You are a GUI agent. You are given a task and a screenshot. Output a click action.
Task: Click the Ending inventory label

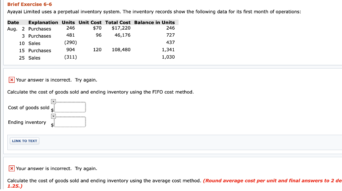click(27, 122)
